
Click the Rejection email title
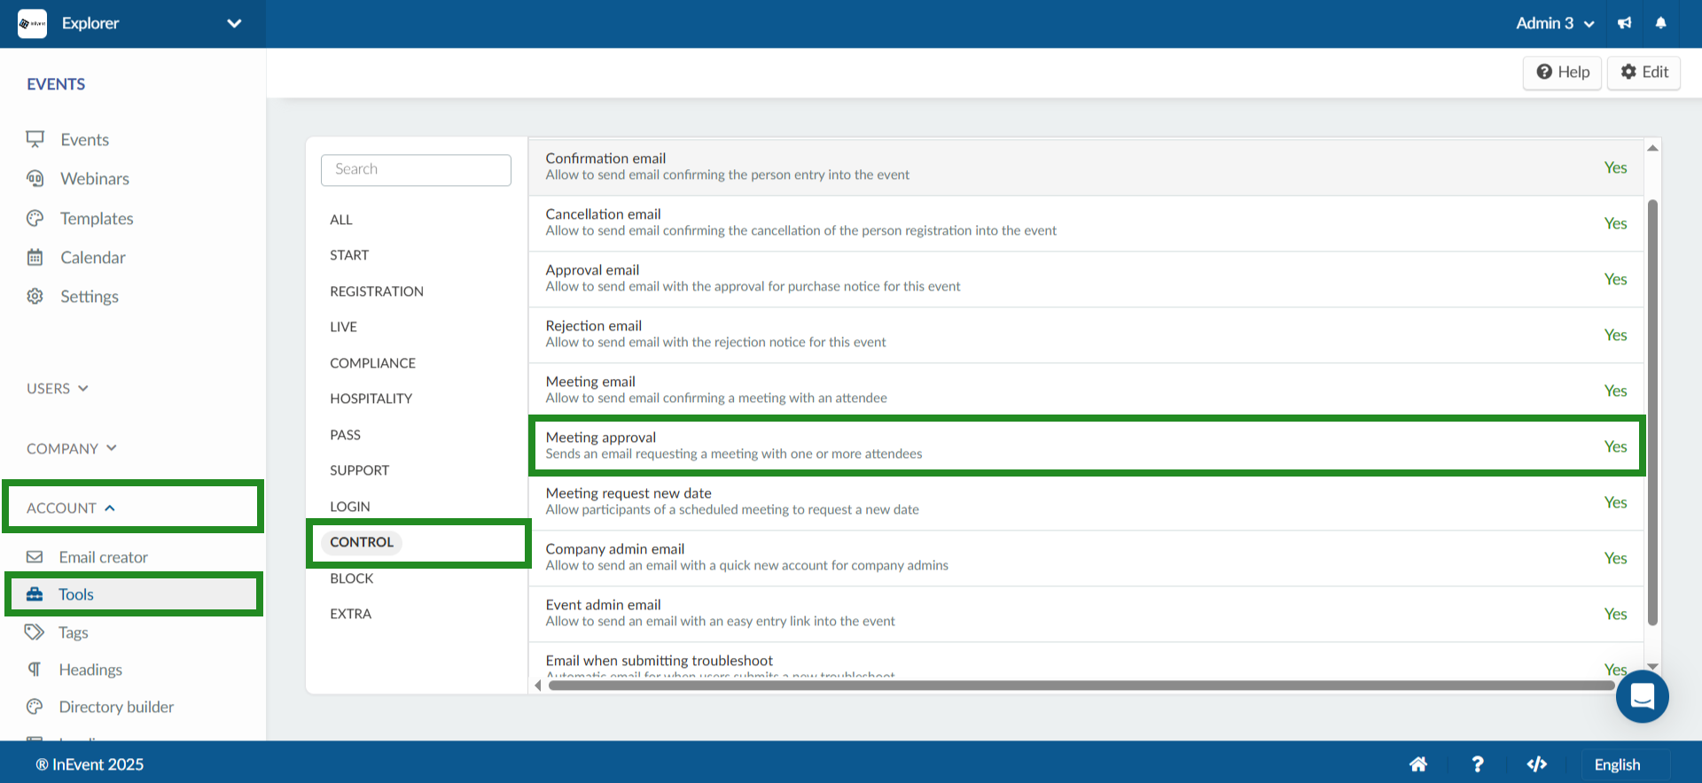click(593, 326)
